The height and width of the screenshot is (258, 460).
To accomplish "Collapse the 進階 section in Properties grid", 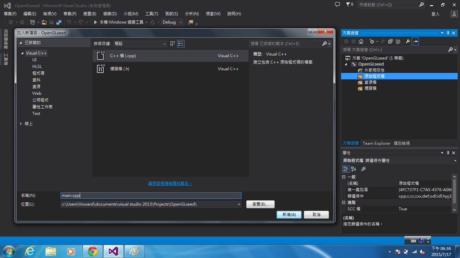I will click(344, 202).
